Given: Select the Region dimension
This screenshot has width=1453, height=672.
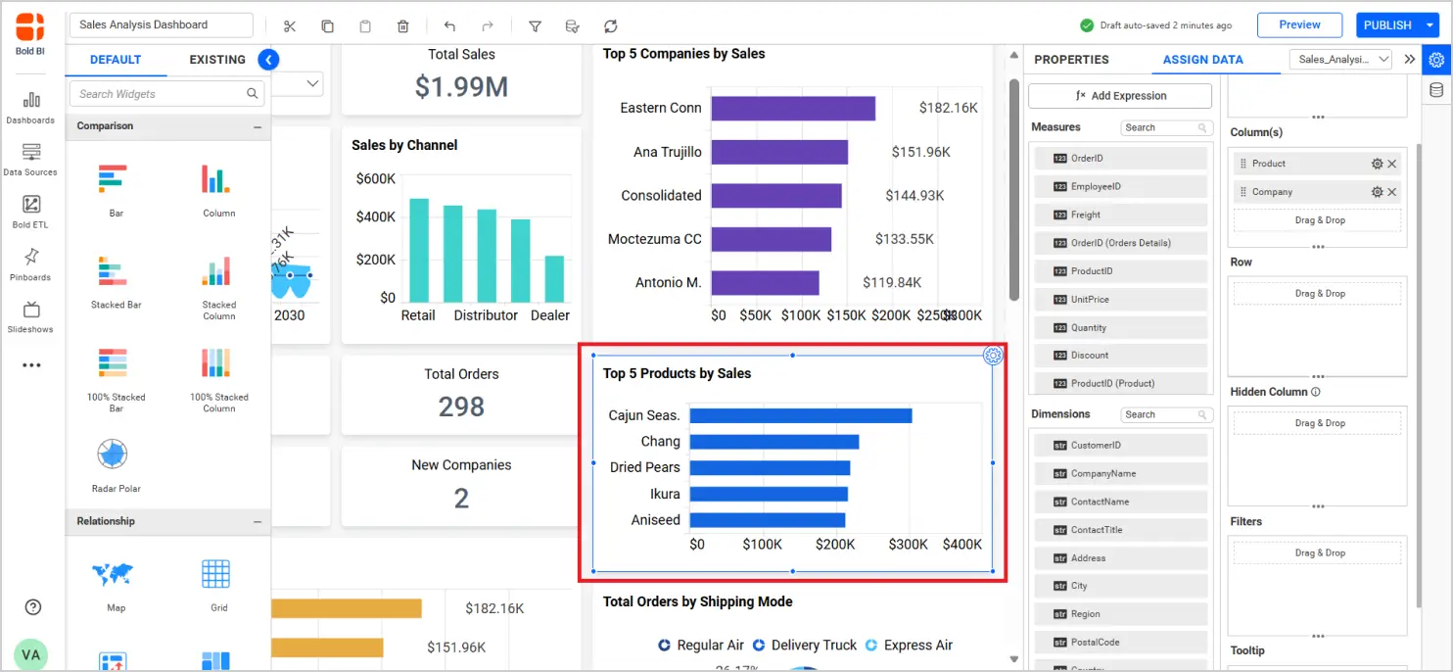Looking at the screenshot, I should pos(1120,614).
